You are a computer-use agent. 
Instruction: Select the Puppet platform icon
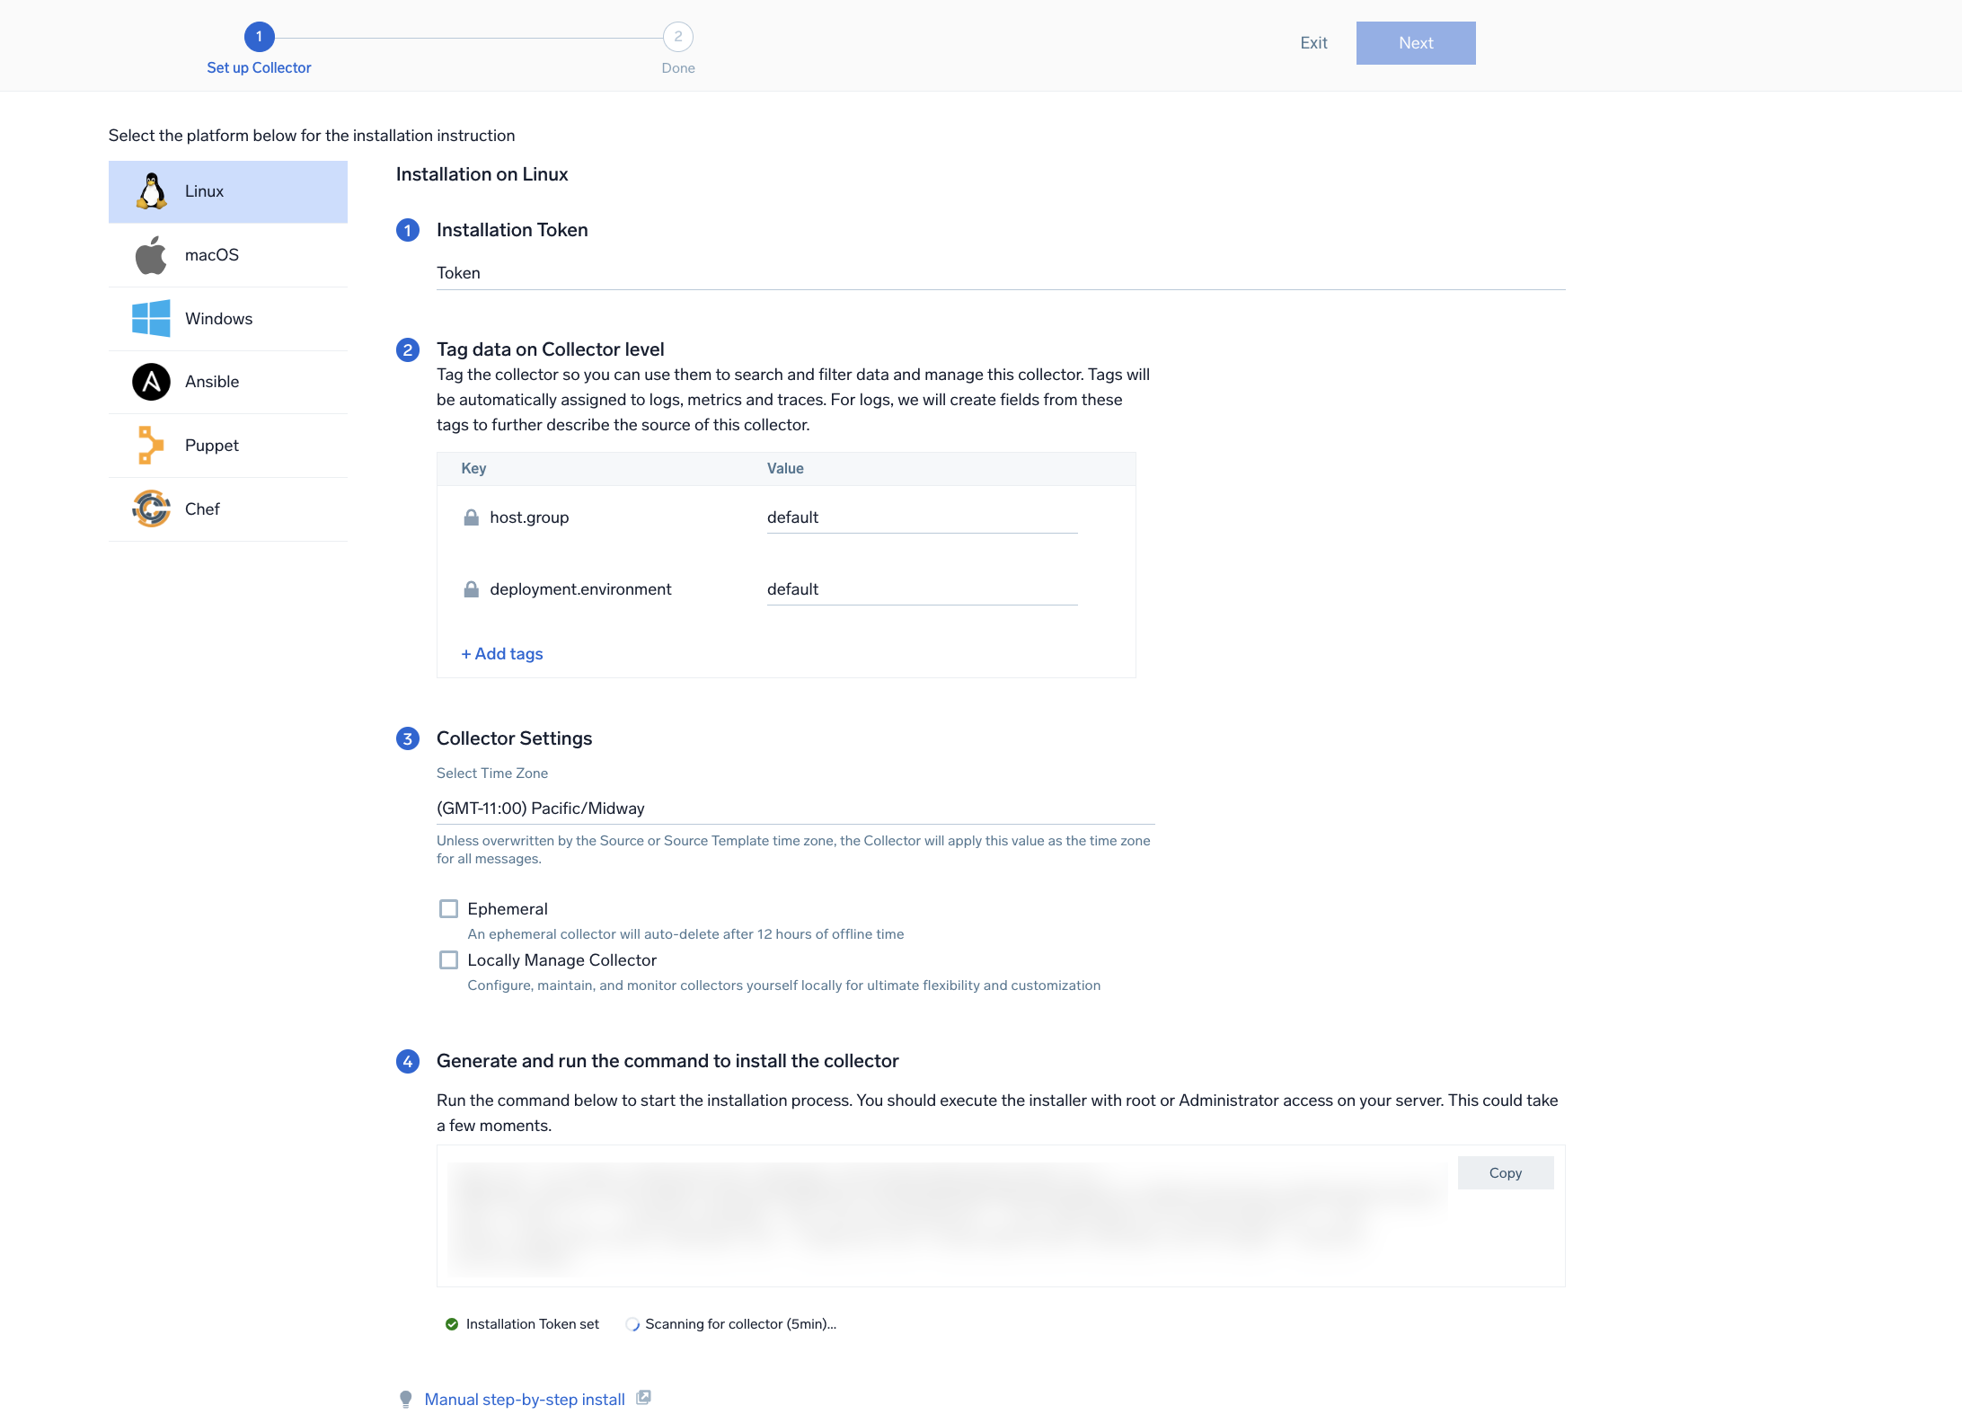coord(151,446)
